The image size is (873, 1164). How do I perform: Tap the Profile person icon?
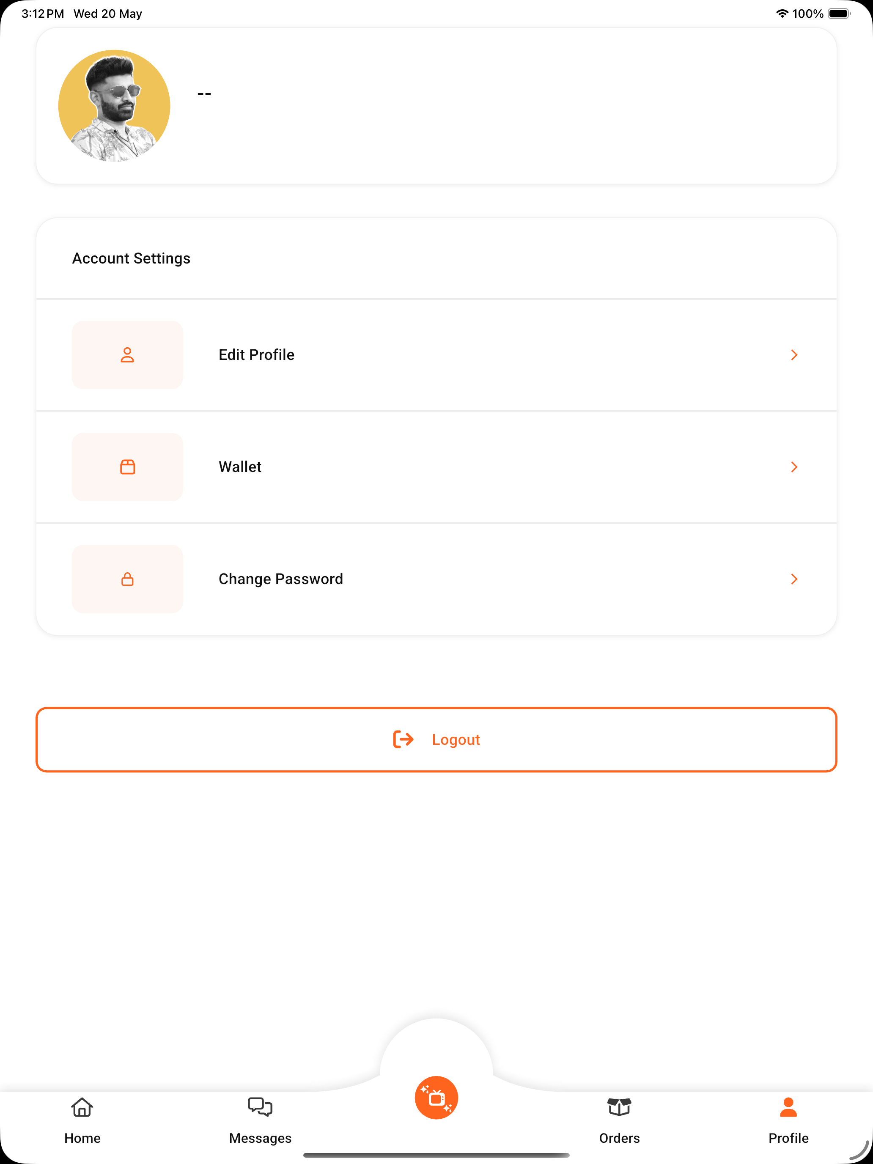pyautogui.click(x=788, y=1107)
